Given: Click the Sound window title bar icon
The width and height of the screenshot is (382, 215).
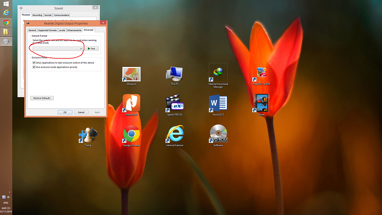Looking at the screenshot, I should 21,8.
